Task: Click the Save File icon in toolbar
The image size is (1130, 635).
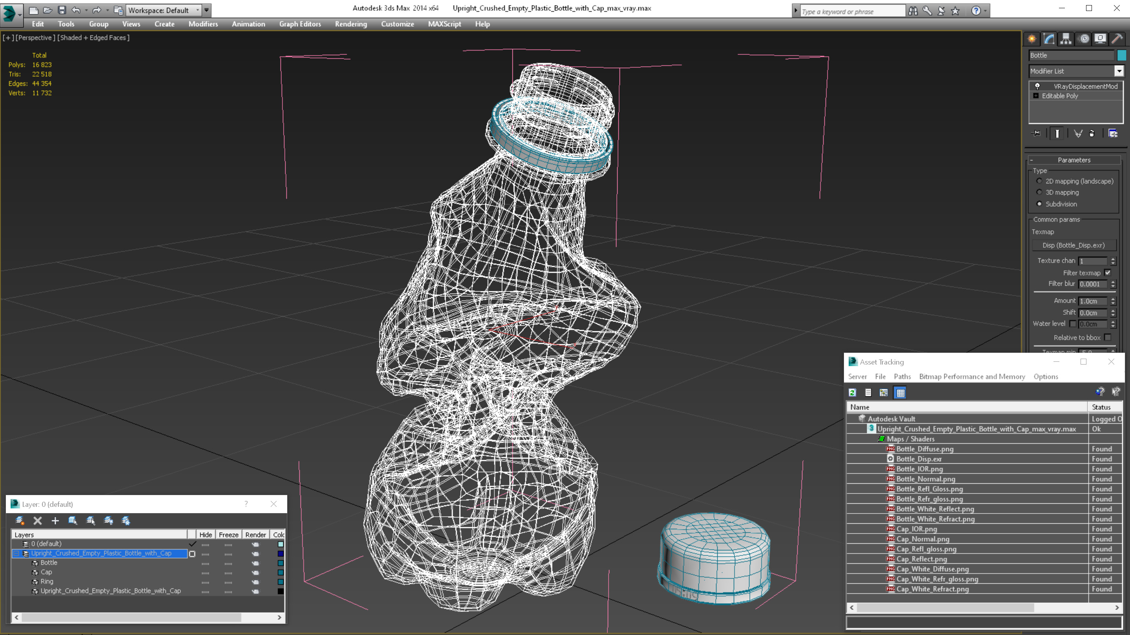Action: [62, 10]
